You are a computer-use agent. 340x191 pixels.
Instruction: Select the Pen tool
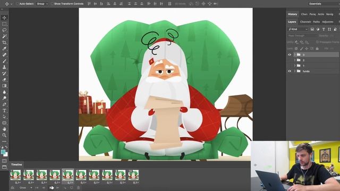coord(4,104)
